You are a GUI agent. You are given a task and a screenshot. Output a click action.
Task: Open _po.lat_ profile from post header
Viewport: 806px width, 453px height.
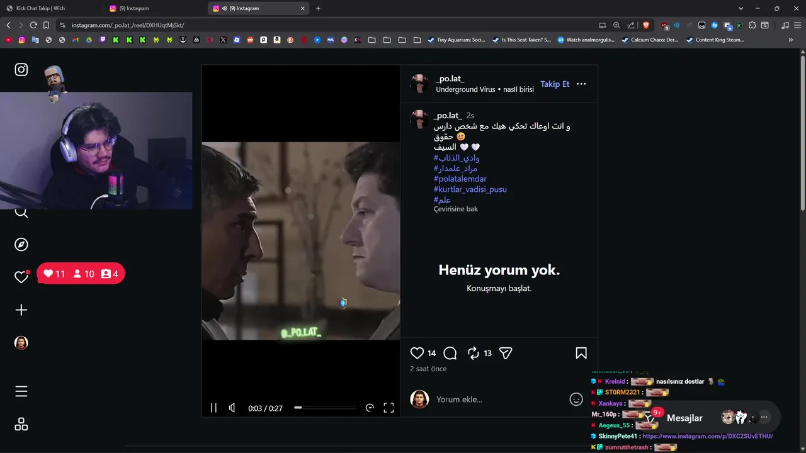(x=450, y=79)
